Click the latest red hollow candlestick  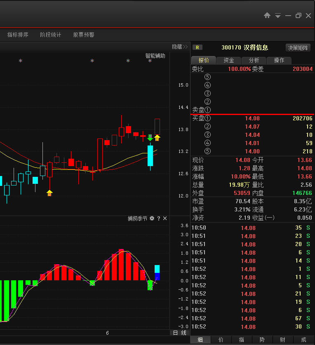click(157, 127)
